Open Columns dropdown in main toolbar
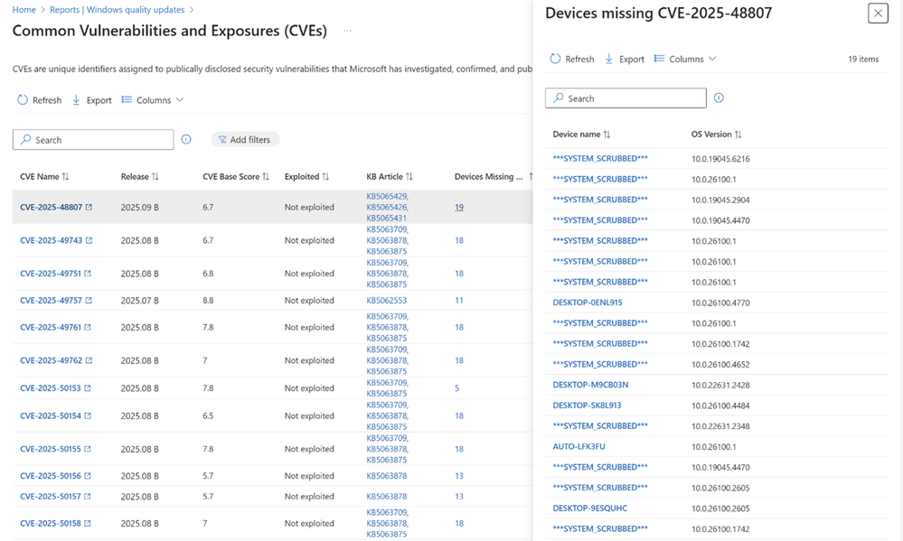This screenshot has height=541, width=903. point(153,100)
